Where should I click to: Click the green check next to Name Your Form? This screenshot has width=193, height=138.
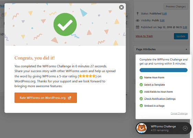141,78
